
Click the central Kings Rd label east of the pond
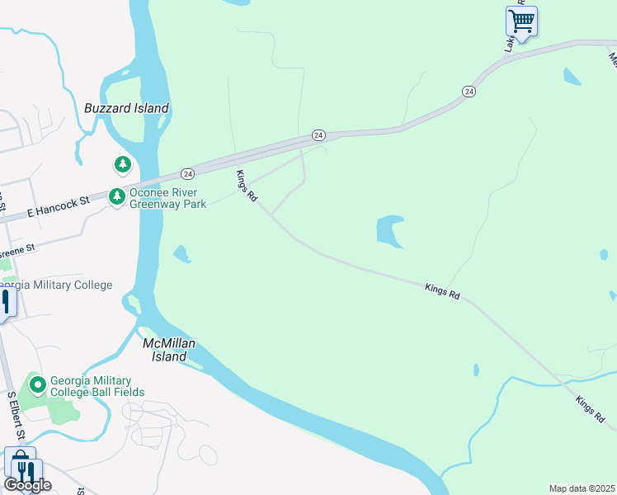[442, 291]
